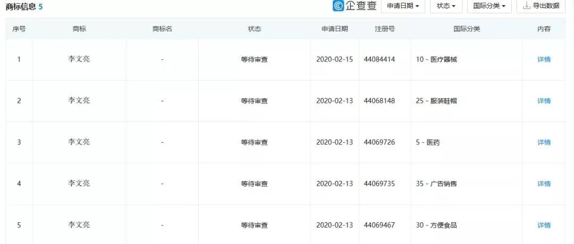Select registration number 44068148

coord(379,101)
